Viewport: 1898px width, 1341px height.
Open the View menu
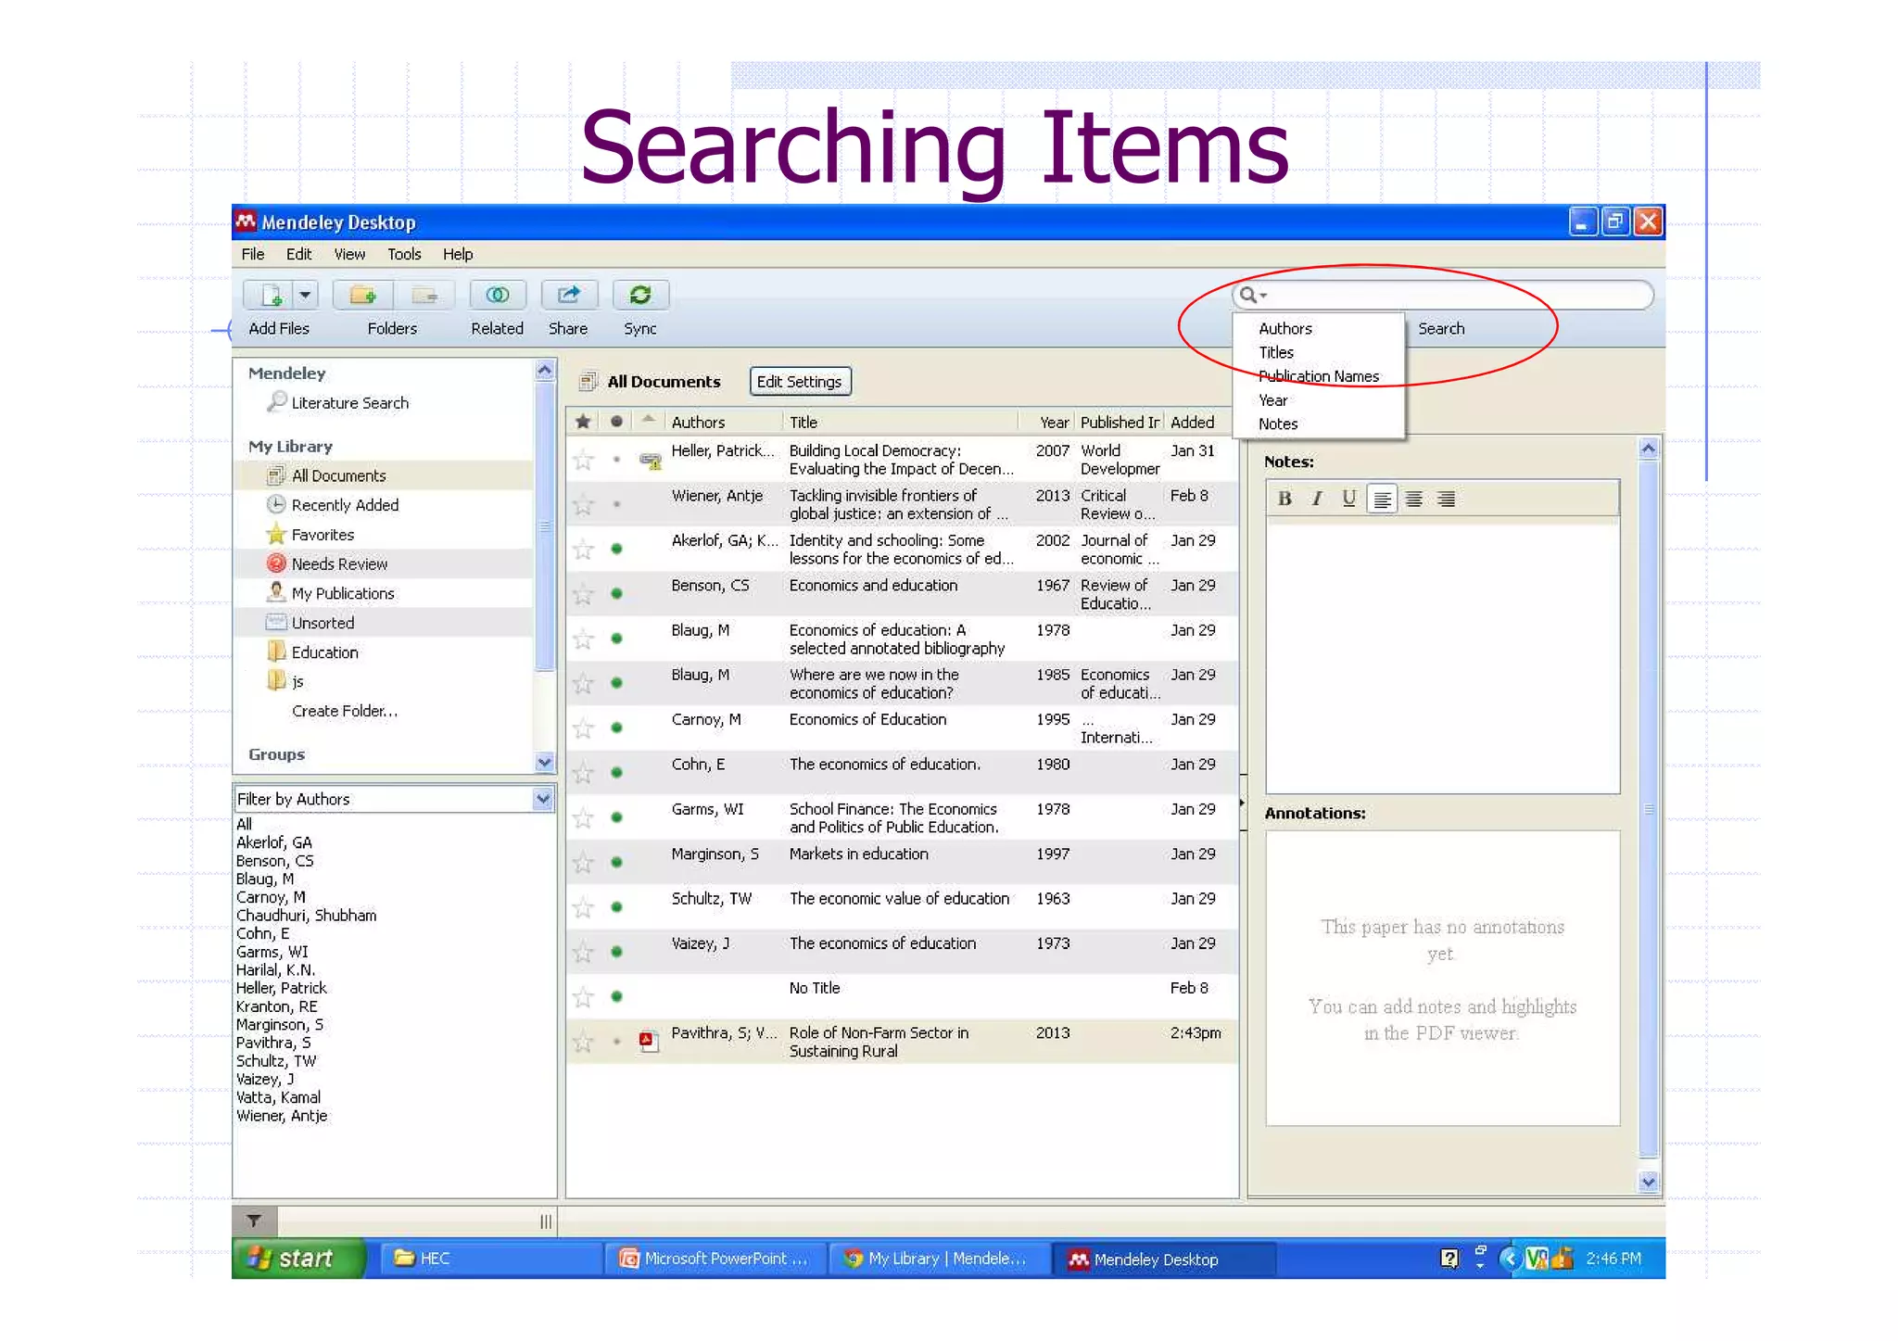pos(349,254)
